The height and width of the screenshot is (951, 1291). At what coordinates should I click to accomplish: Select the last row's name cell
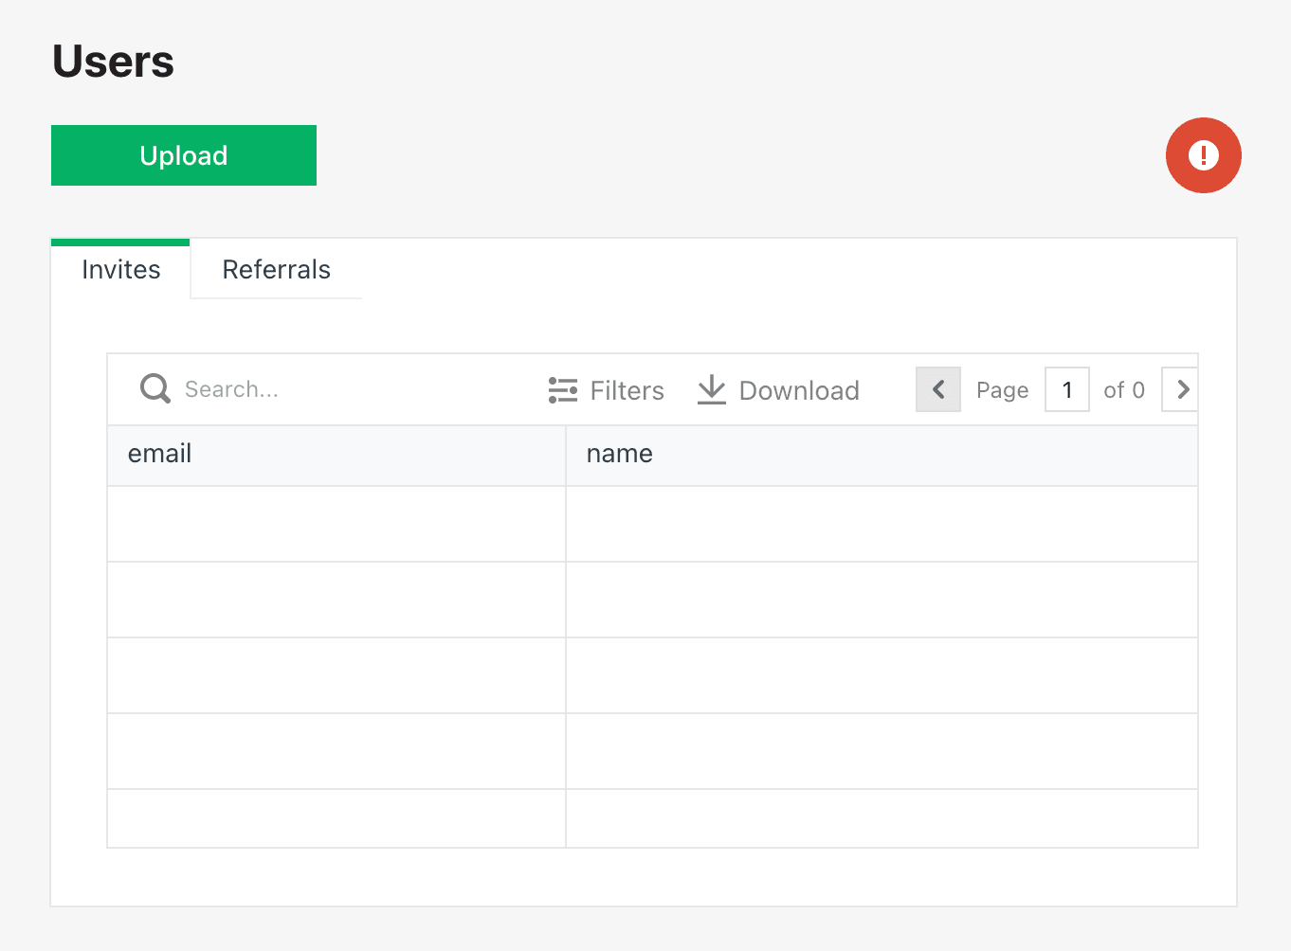point(882,818)
